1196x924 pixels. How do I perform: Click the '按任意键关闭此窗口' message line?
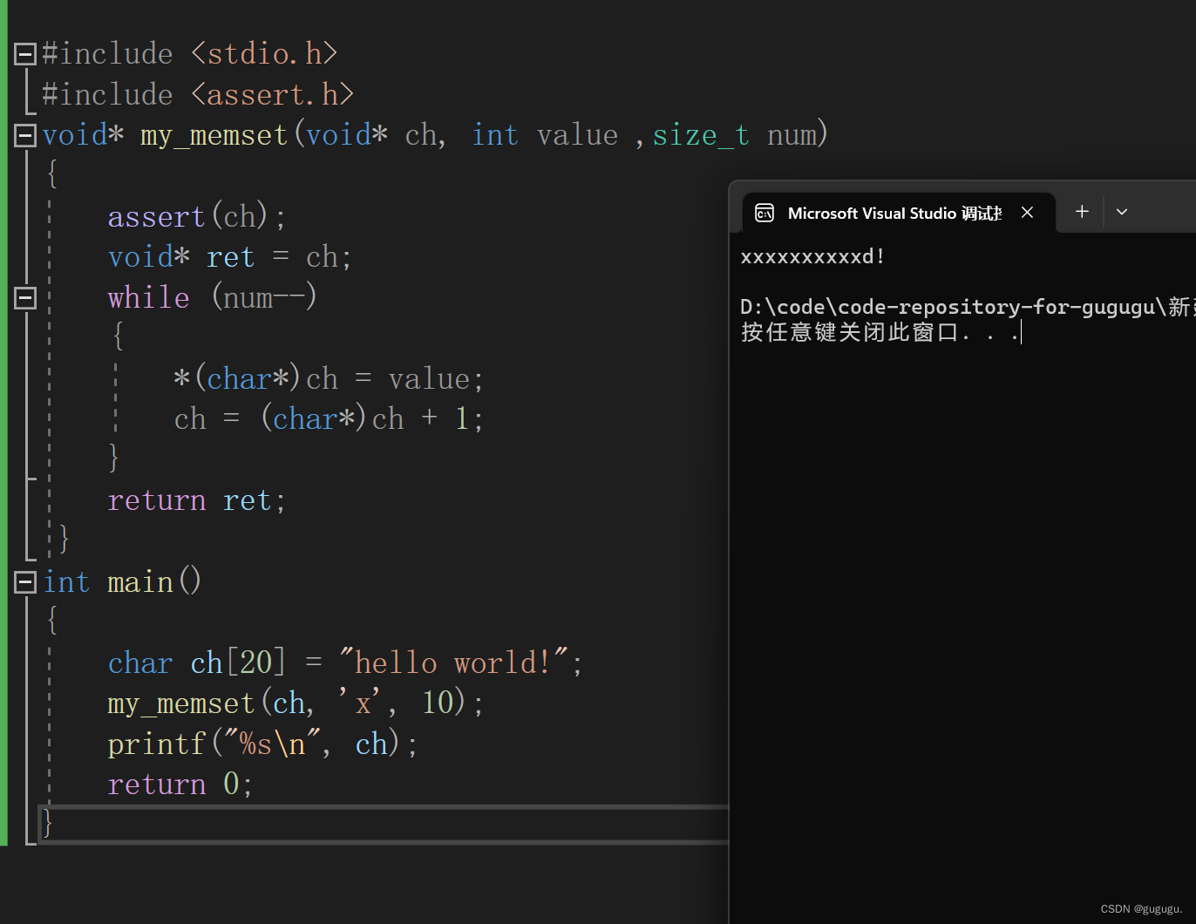click(x=880, y=332)
